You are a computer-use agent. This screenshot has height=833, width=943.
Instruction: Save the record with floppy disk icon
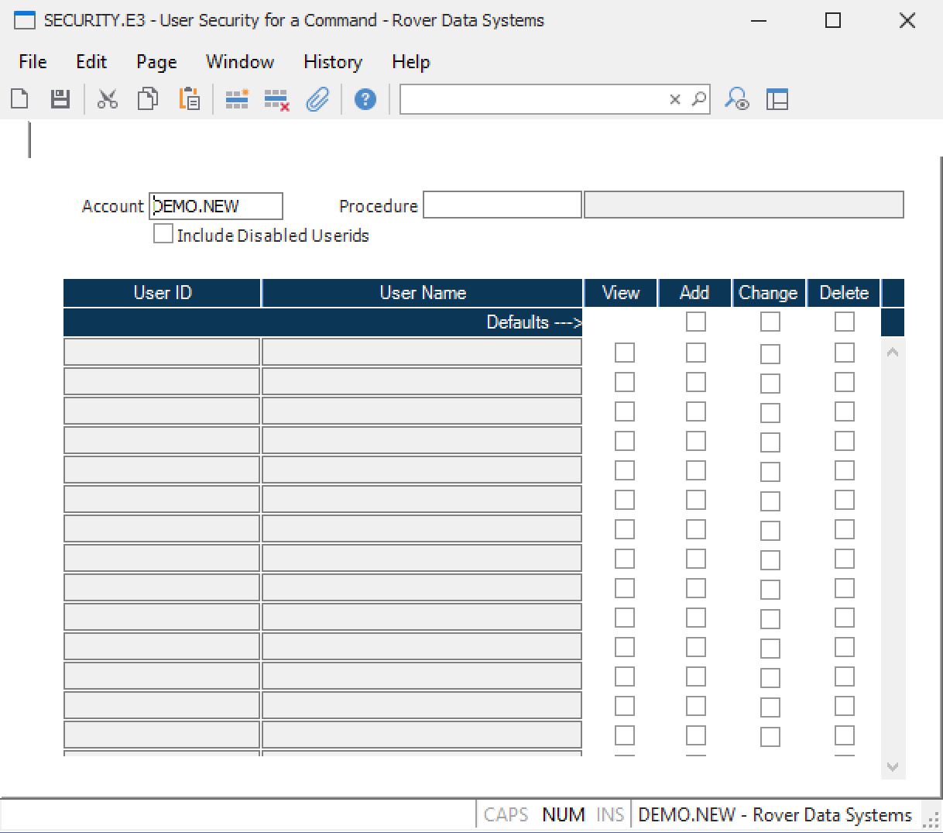point(60,99)
